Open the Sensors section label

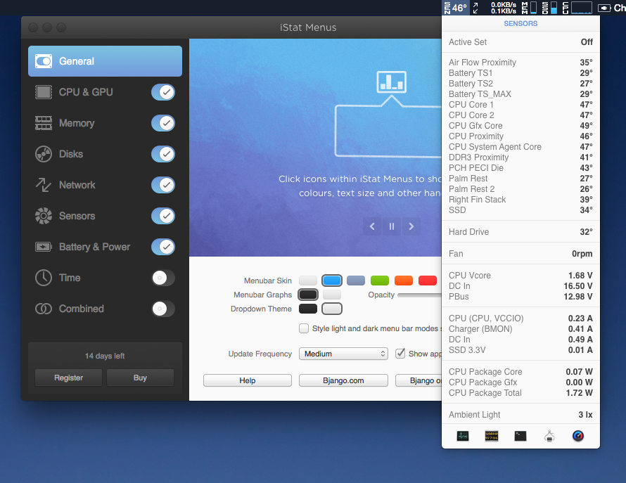click(x=77, y=216)
